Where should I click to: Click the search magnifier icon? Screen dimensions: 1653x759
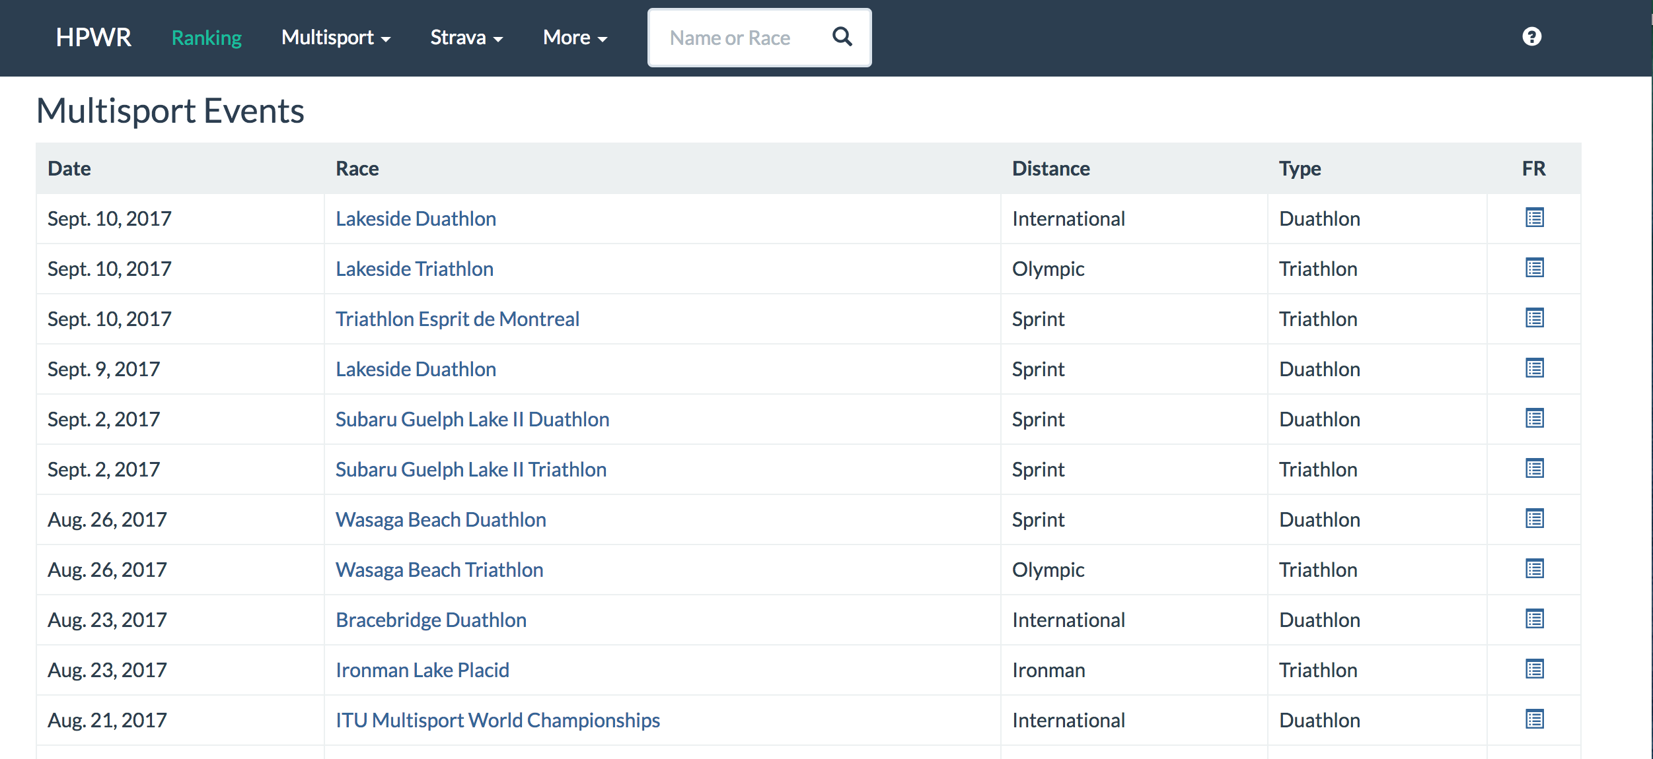click(x=842, y=37)
